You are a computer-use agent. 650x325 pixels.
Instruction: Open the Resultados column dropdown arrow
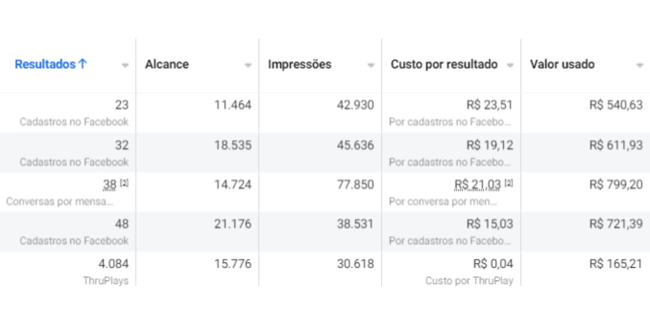(x=125, y=66)
